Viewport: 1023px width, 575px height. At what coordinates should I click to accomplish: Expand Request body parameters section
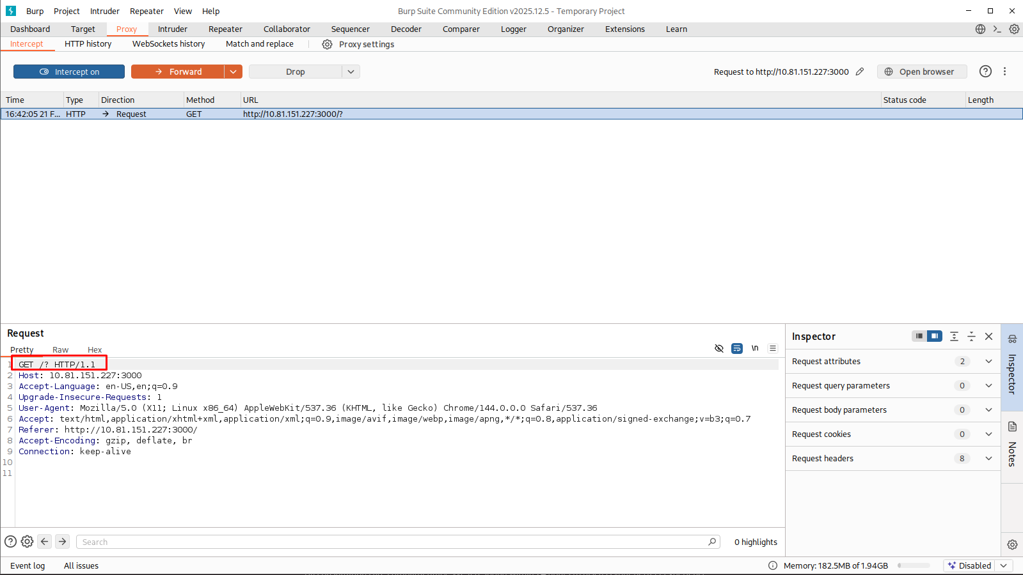click(988, 410)
